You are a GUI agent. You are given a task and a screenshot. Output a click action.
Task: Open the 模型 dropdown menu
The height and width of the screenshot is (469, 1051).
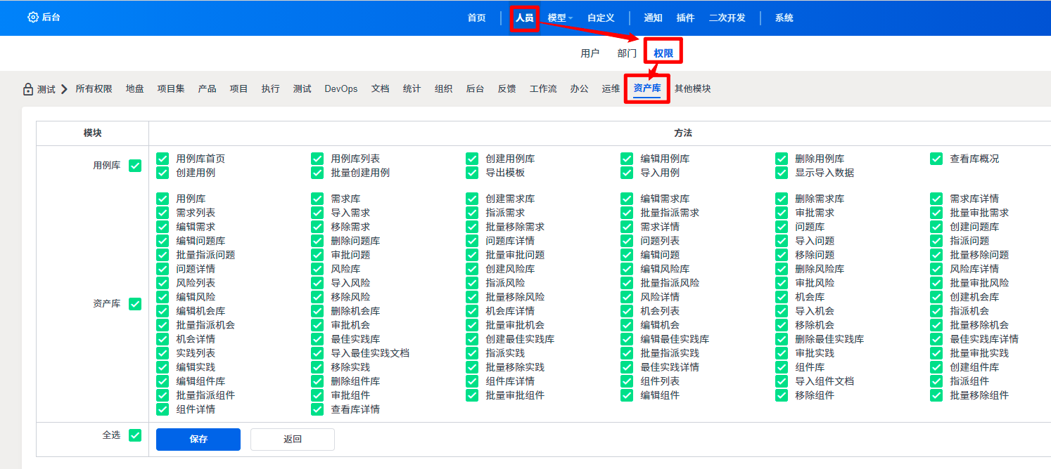point(560,18)
